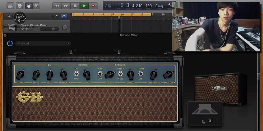Click the tempo value 120
The width and height of the screenshot is (263, 131).
click(149, 6)
